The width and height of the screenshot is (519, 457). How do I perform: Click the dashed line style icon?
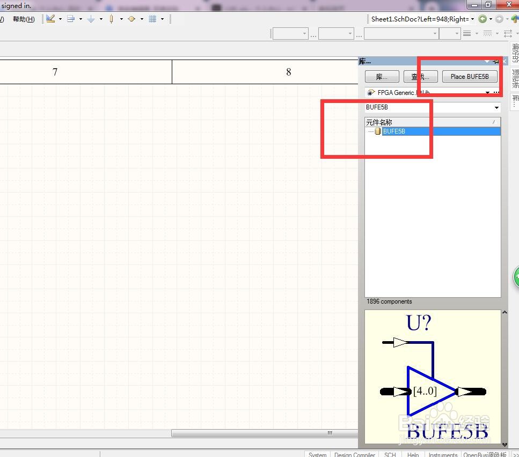[487, 33]
